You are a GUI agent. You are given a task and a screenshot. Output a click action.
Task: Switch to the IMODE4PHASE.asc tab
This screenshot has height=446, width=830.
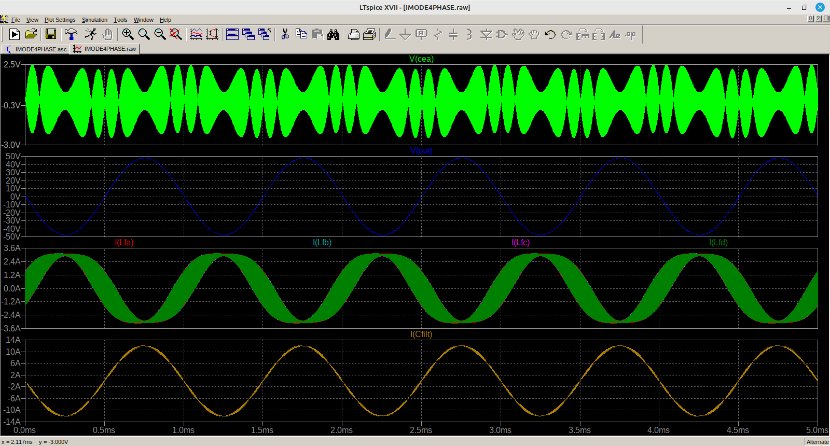pos(35,49)
